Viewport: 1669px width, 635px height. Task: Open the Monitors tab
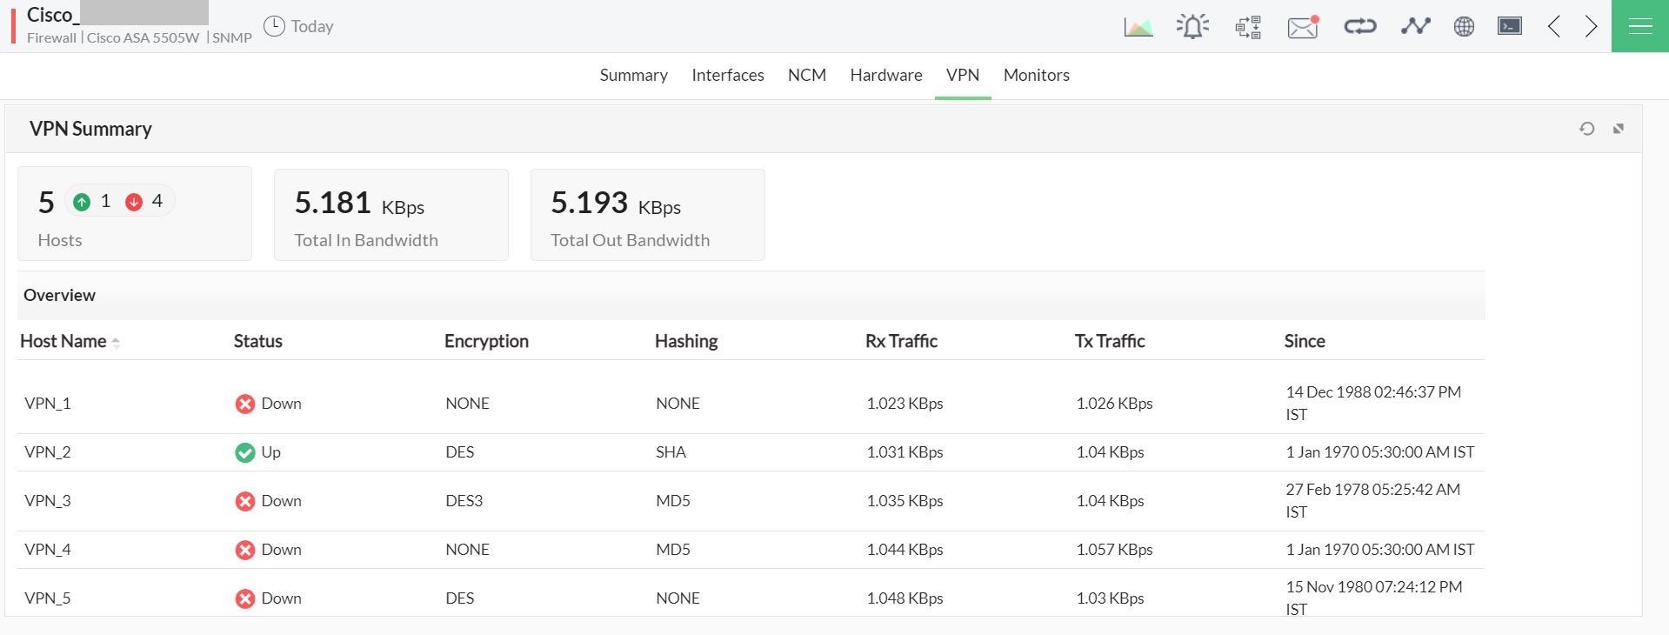tap(1036, 76)
